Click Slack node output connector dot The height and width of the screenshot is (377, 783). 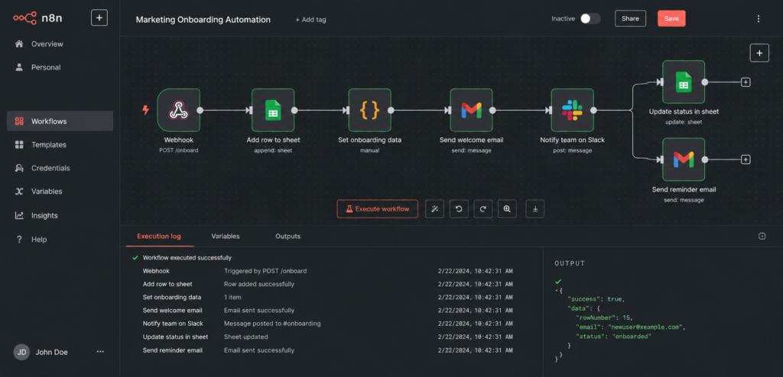tap(593, 110)
